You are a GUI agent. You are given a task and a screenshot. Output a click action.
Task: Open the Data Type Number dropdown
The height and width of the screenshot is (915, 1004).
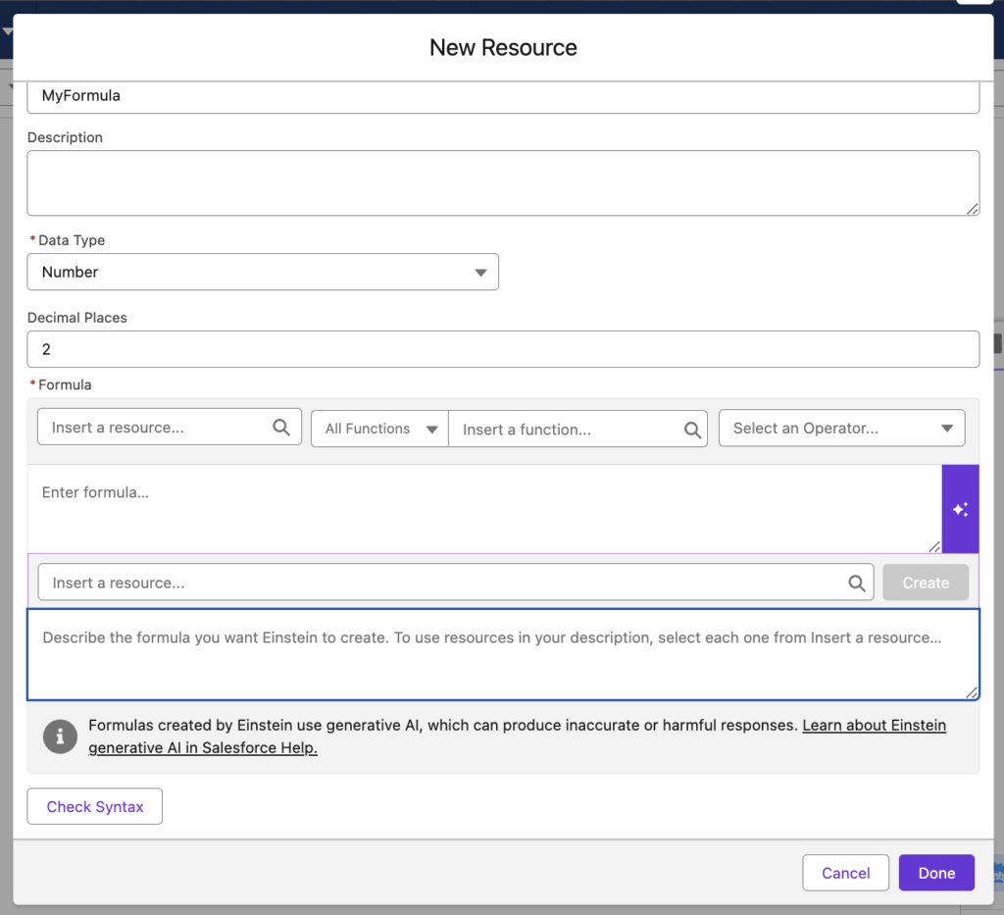click(x=263, y=272)
